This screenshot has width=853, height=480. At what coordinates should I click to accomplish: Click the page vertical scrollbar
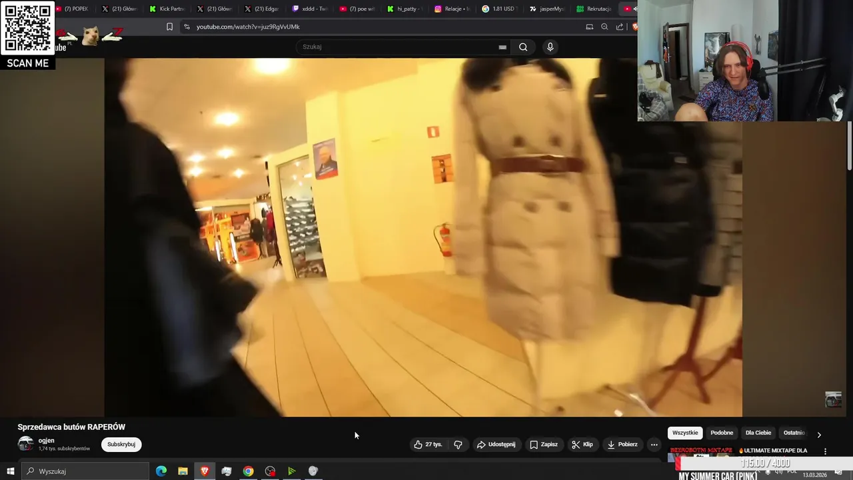(x=850, y=147)
